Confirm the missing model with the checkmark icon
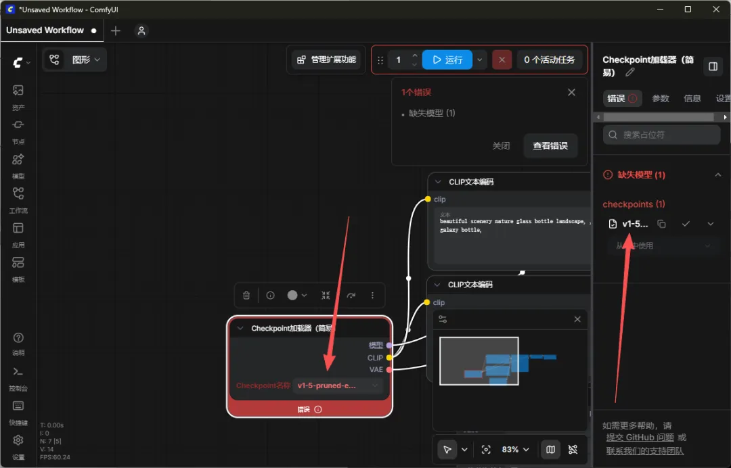The height and width of the screenshot is (468, 731). [x=686, y=224]
